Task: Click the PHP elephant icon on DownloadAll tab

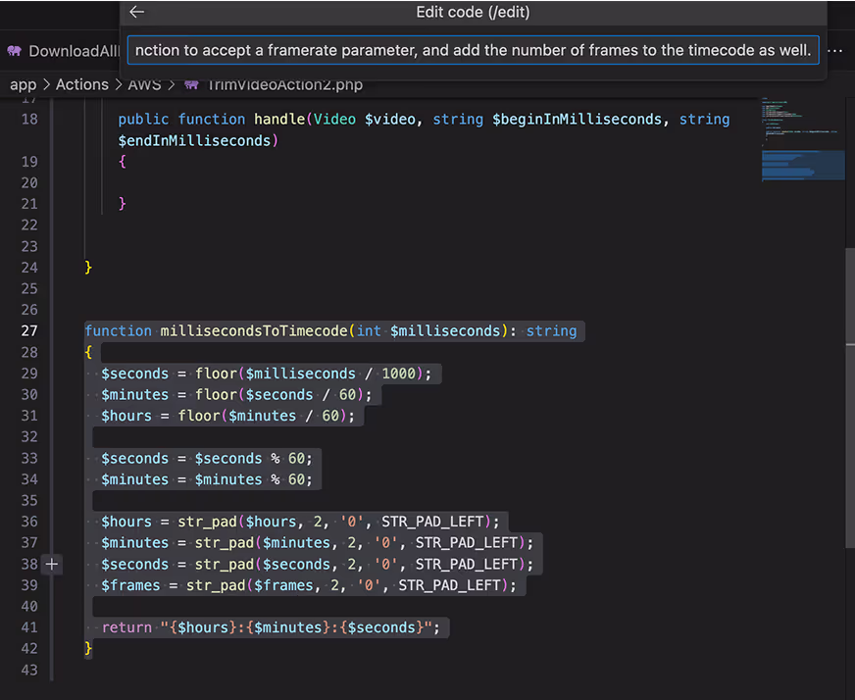Action: point(14,51)
